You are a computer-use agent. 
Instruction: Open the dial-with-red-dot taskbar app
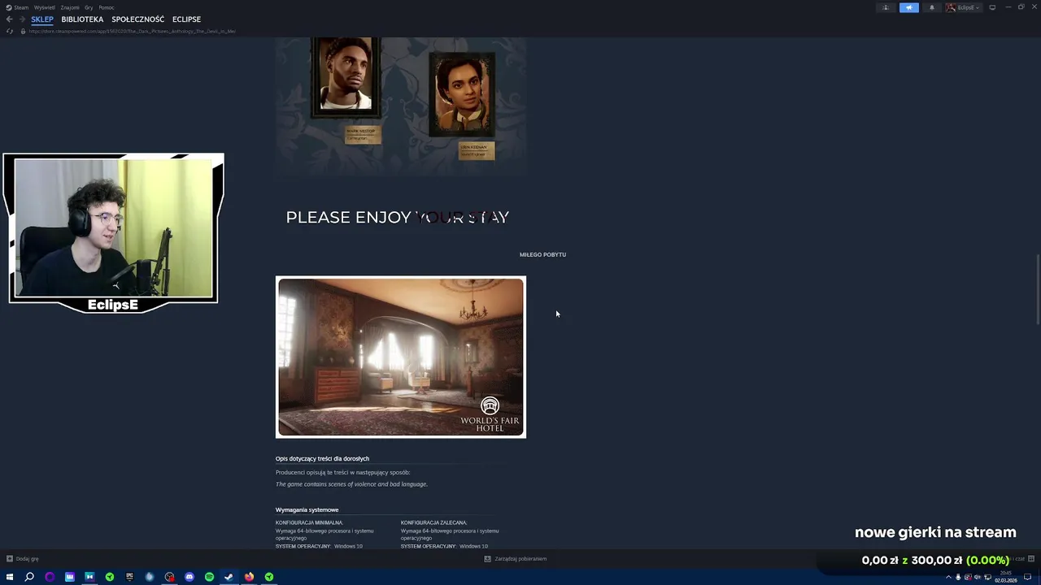point(169,577)
